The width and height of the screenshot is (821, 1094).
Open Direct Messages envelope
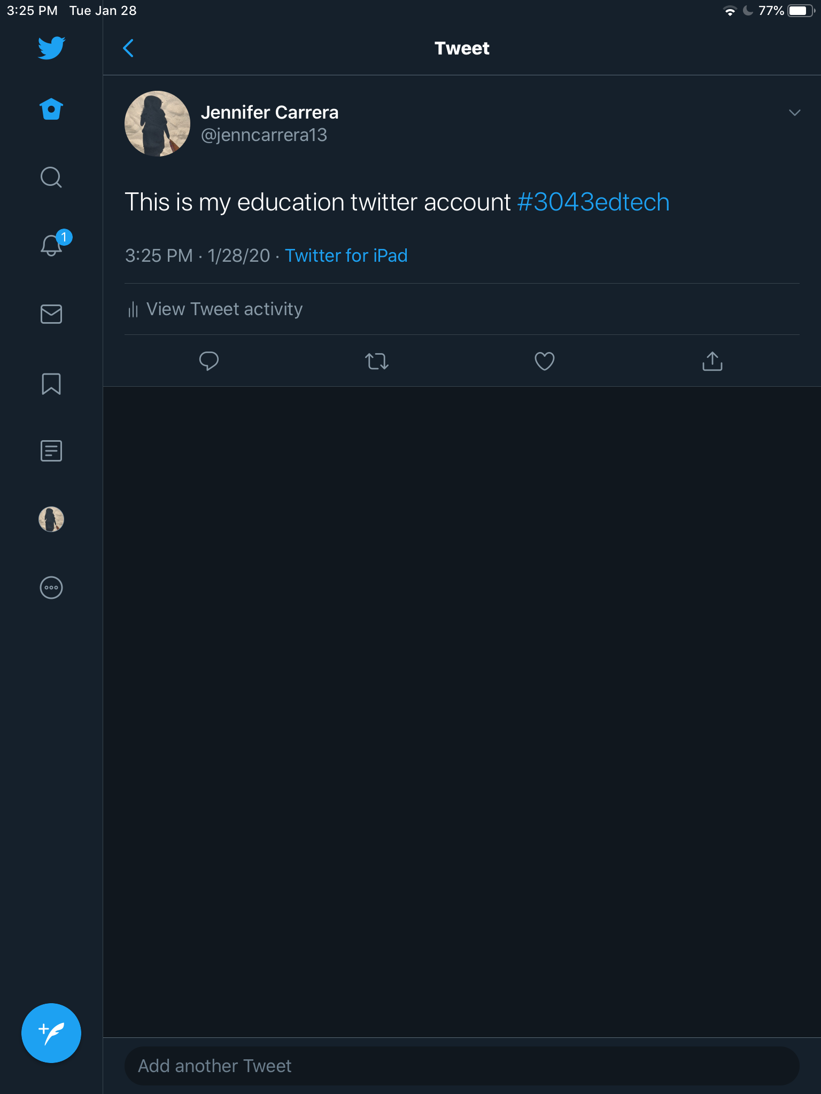(x=51, y=314)
